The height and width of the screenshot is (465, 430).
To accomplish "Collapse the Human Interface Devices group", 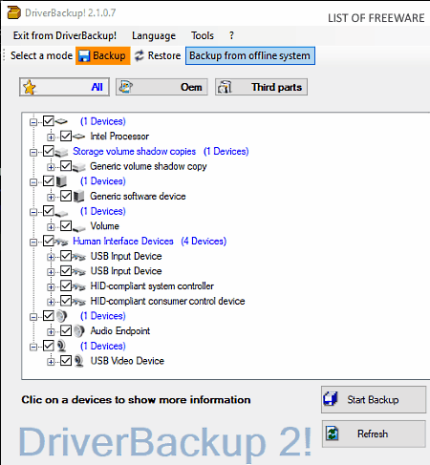I will pyautogui.click(x=33, y=243).
